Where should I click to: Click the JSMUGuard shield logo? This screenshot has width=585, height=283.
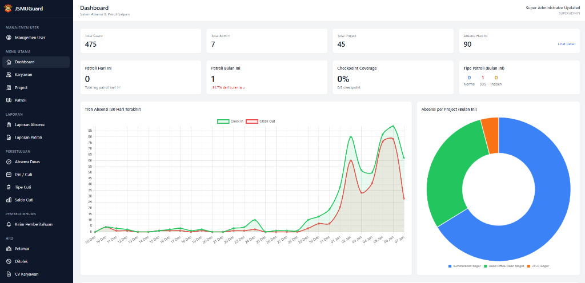tap(9, 9)
